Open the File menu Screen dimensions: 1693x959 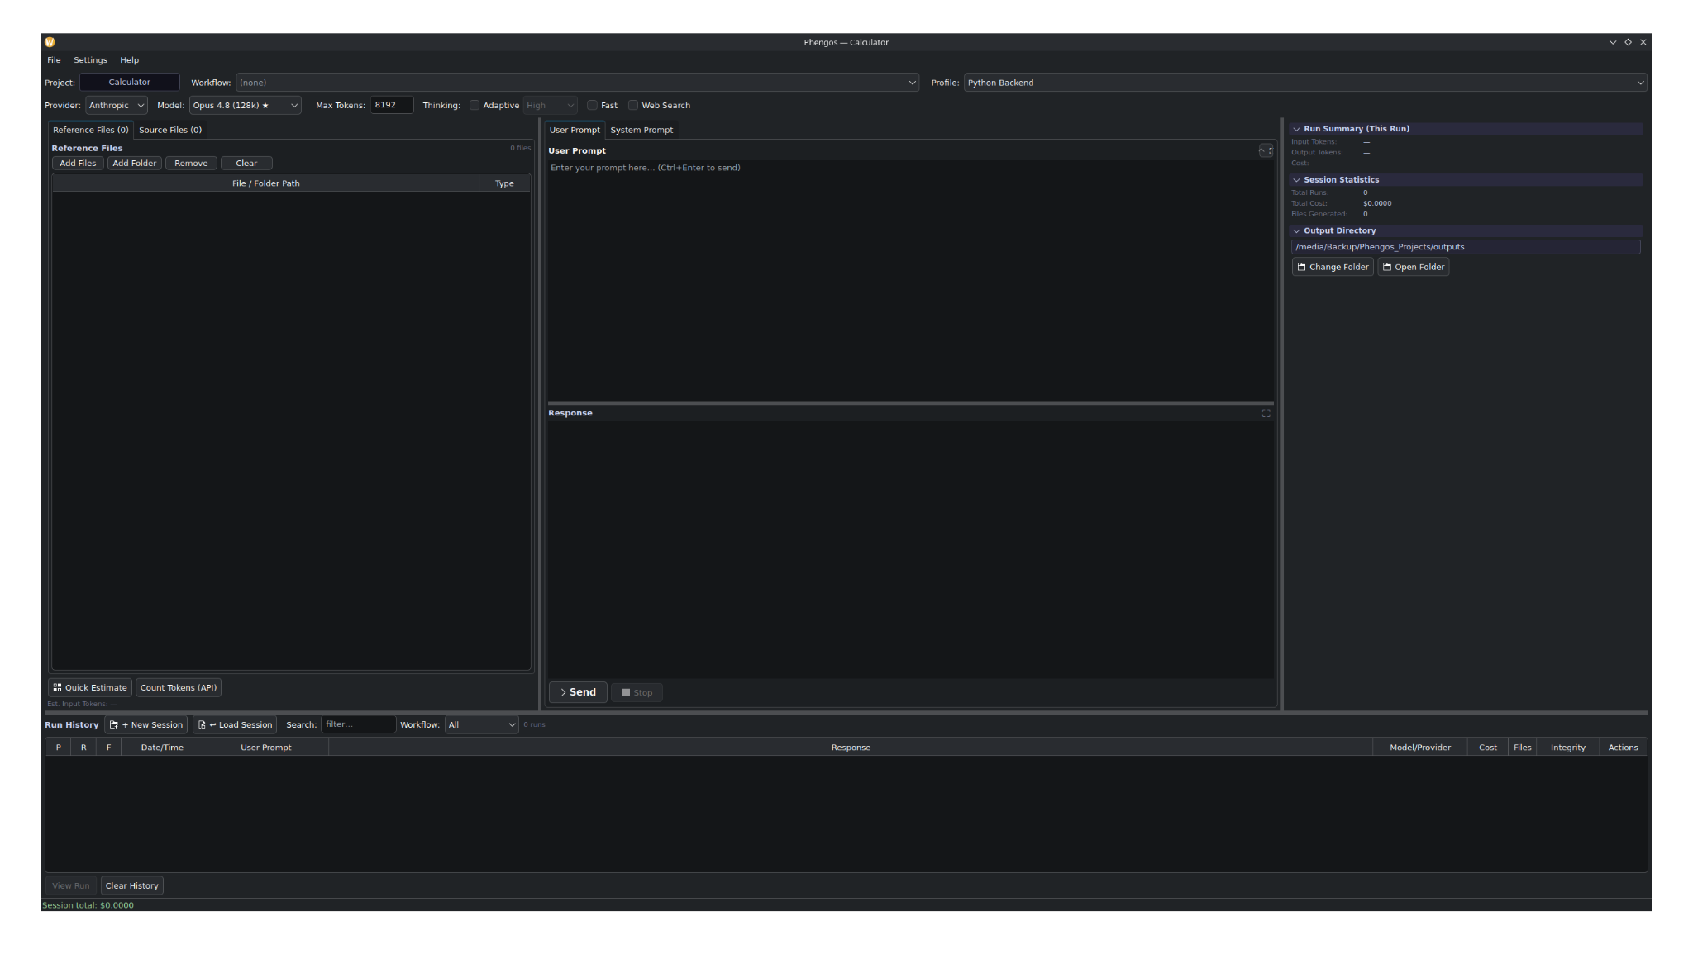click(x=54, y=60)
